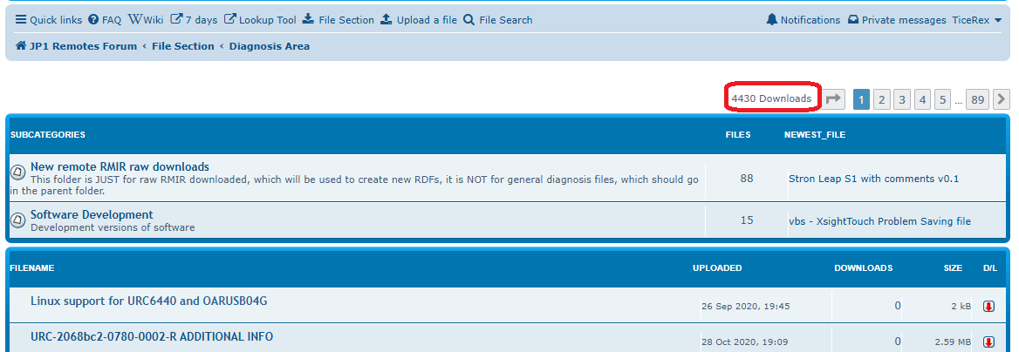1019x352 pixels.
Task: Open File Search
Action: [x=497, y=20]
